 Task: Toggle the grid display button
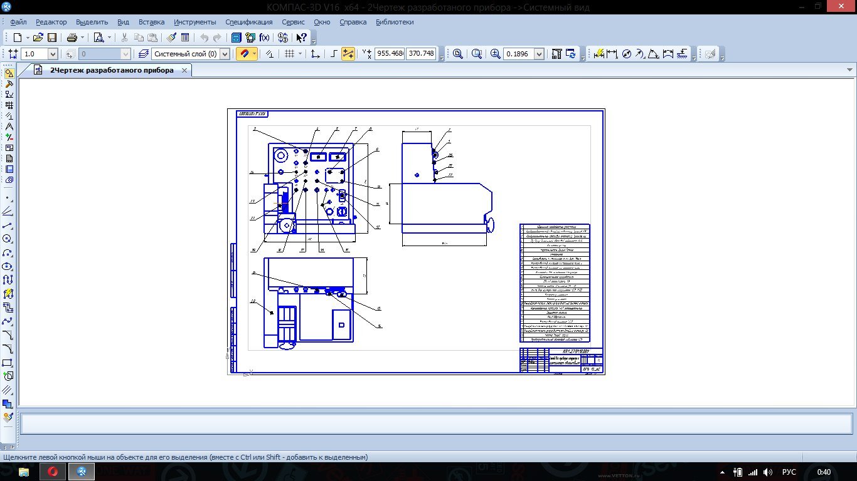(x=289, y=54)
